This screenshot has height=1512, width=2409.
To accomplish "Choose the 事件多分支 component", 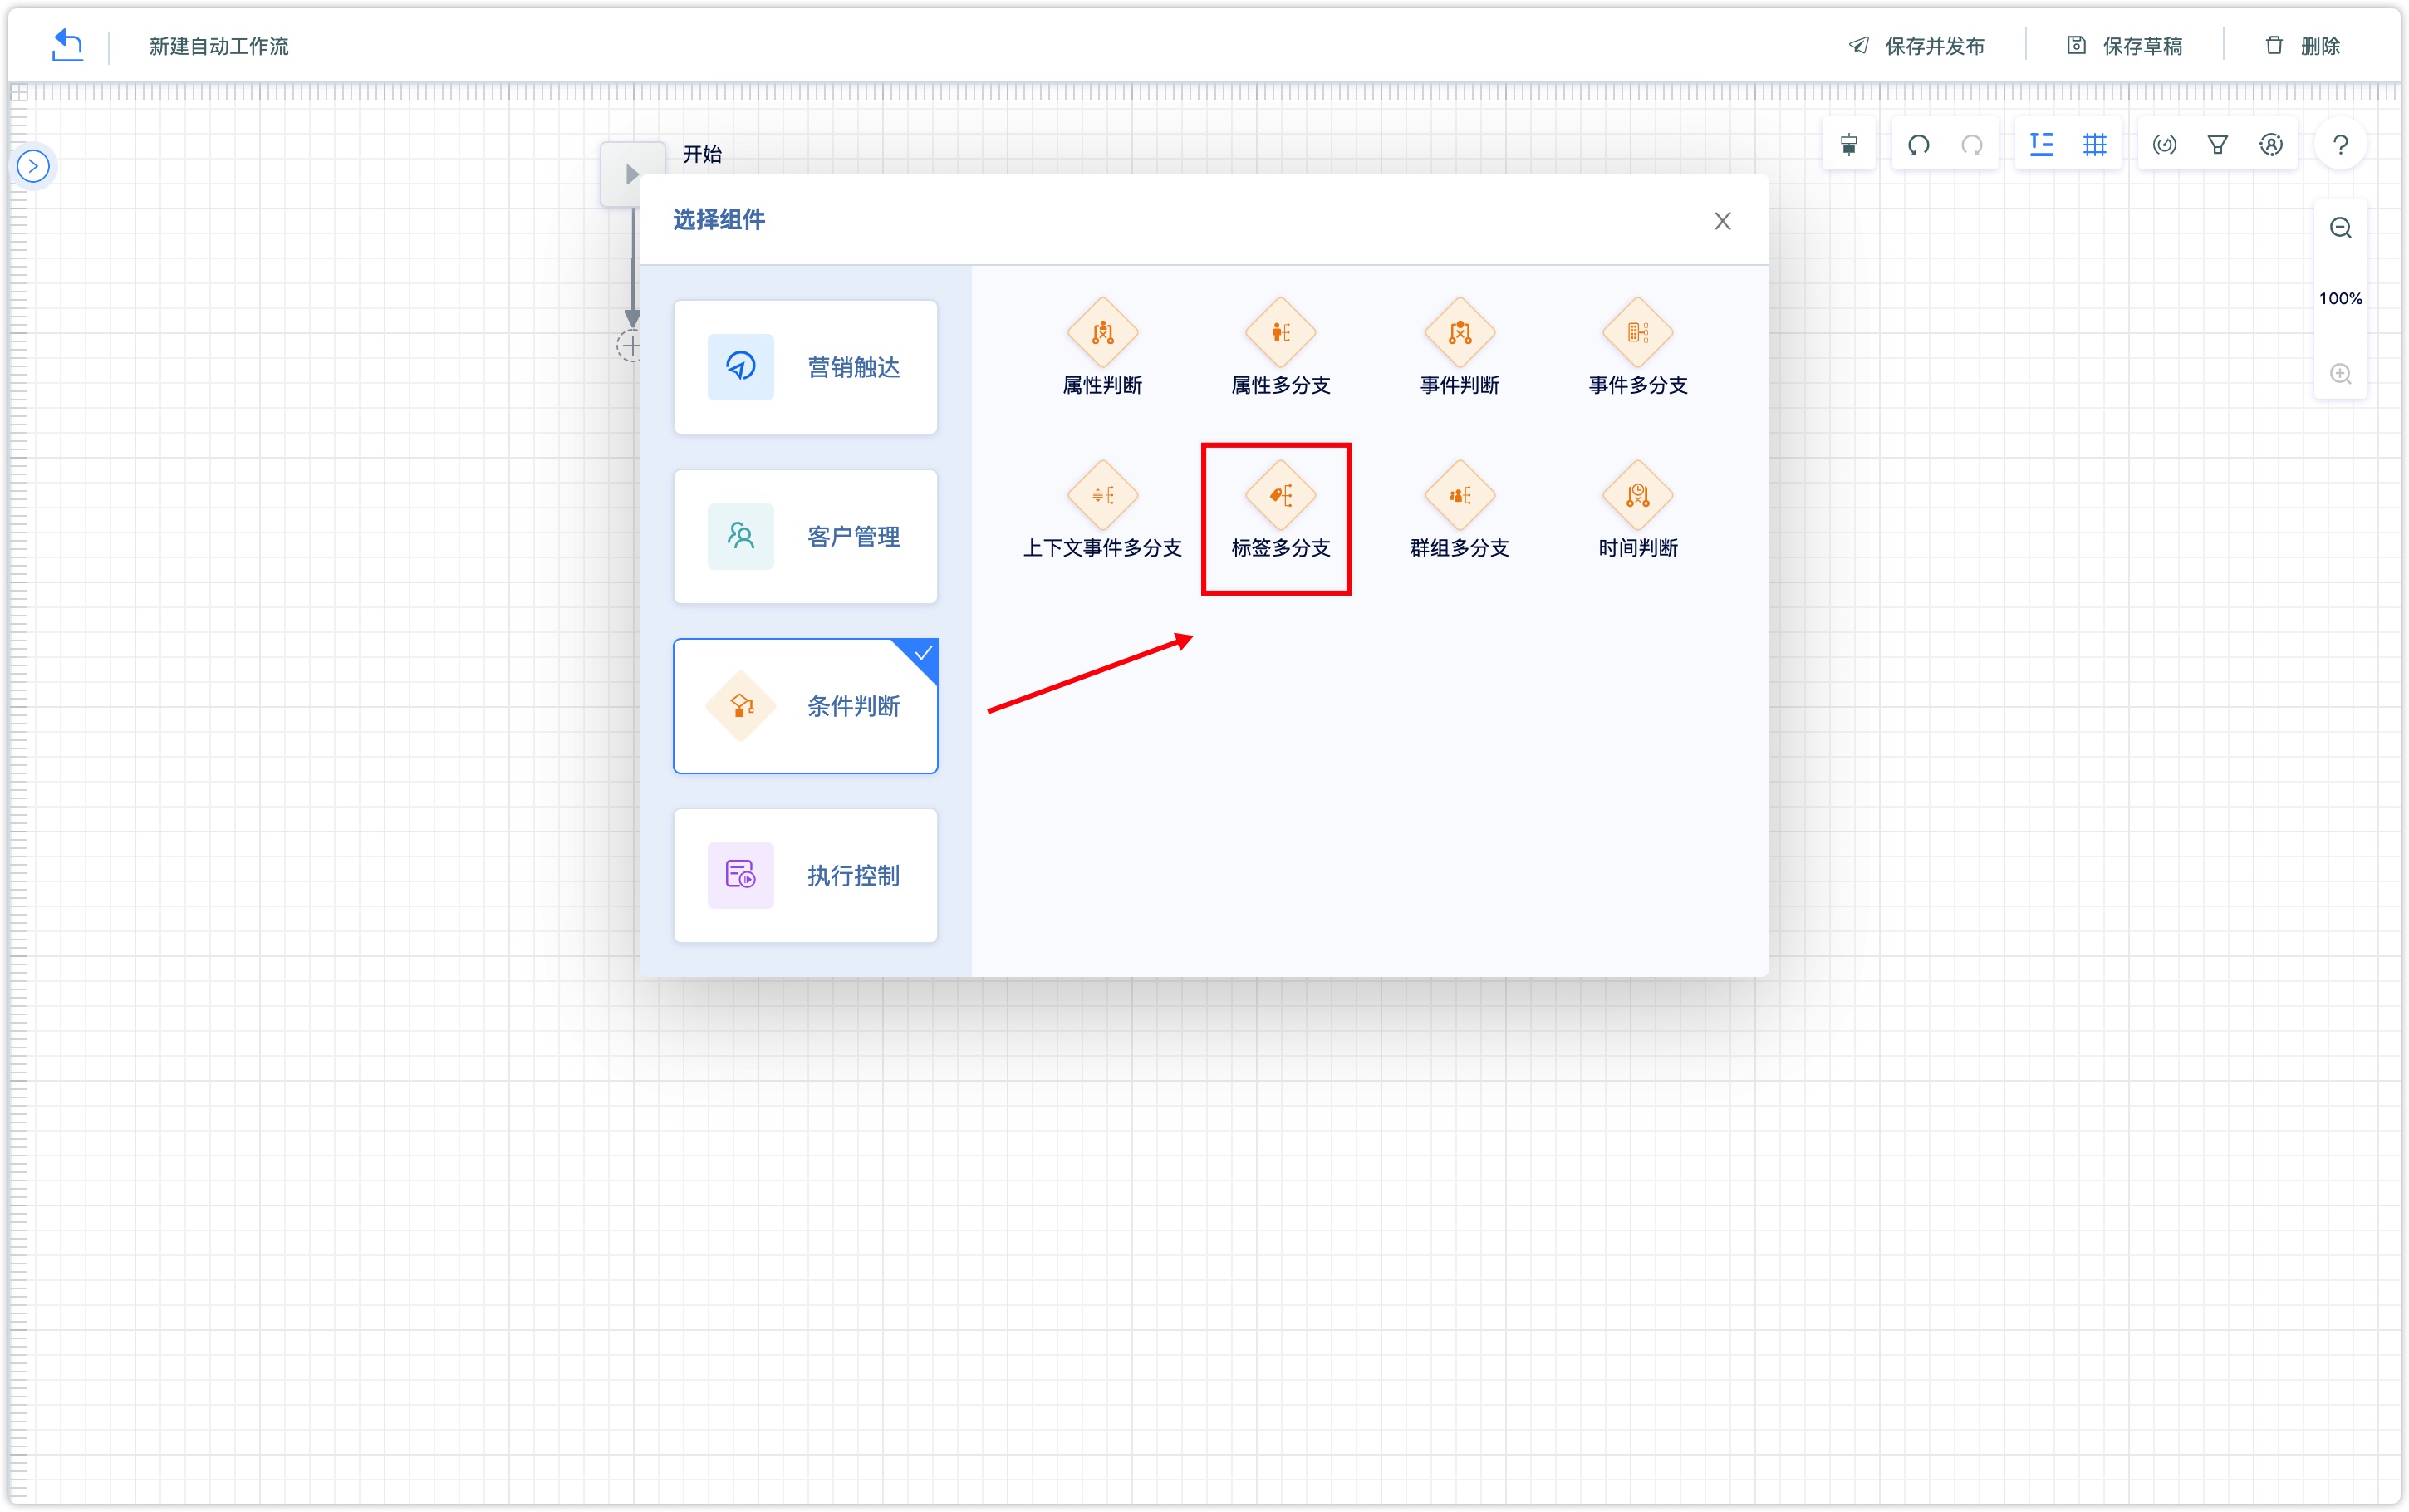I will [x=1637, y=347].
